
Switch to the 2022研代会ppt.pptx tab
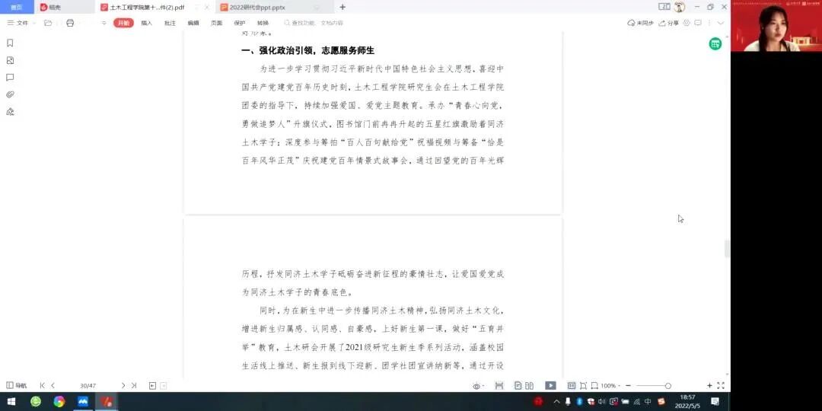pyautogui.click(x=257, y=8)
